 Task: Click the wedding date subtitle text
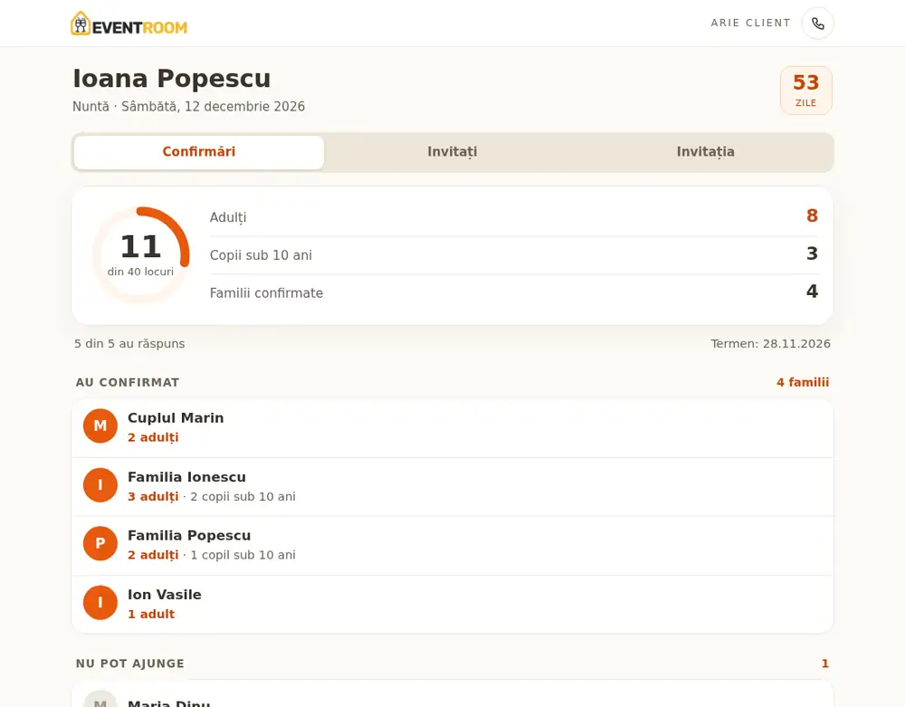189,107
